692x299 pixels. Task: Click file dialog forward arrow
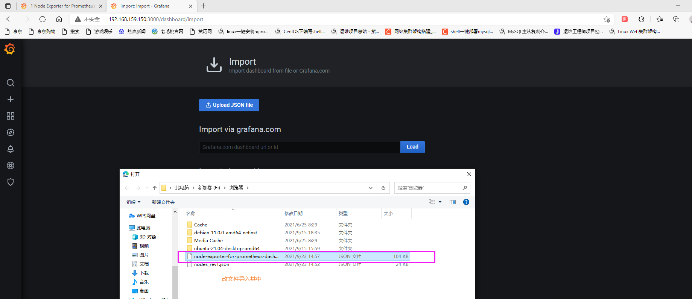(138, 188)
